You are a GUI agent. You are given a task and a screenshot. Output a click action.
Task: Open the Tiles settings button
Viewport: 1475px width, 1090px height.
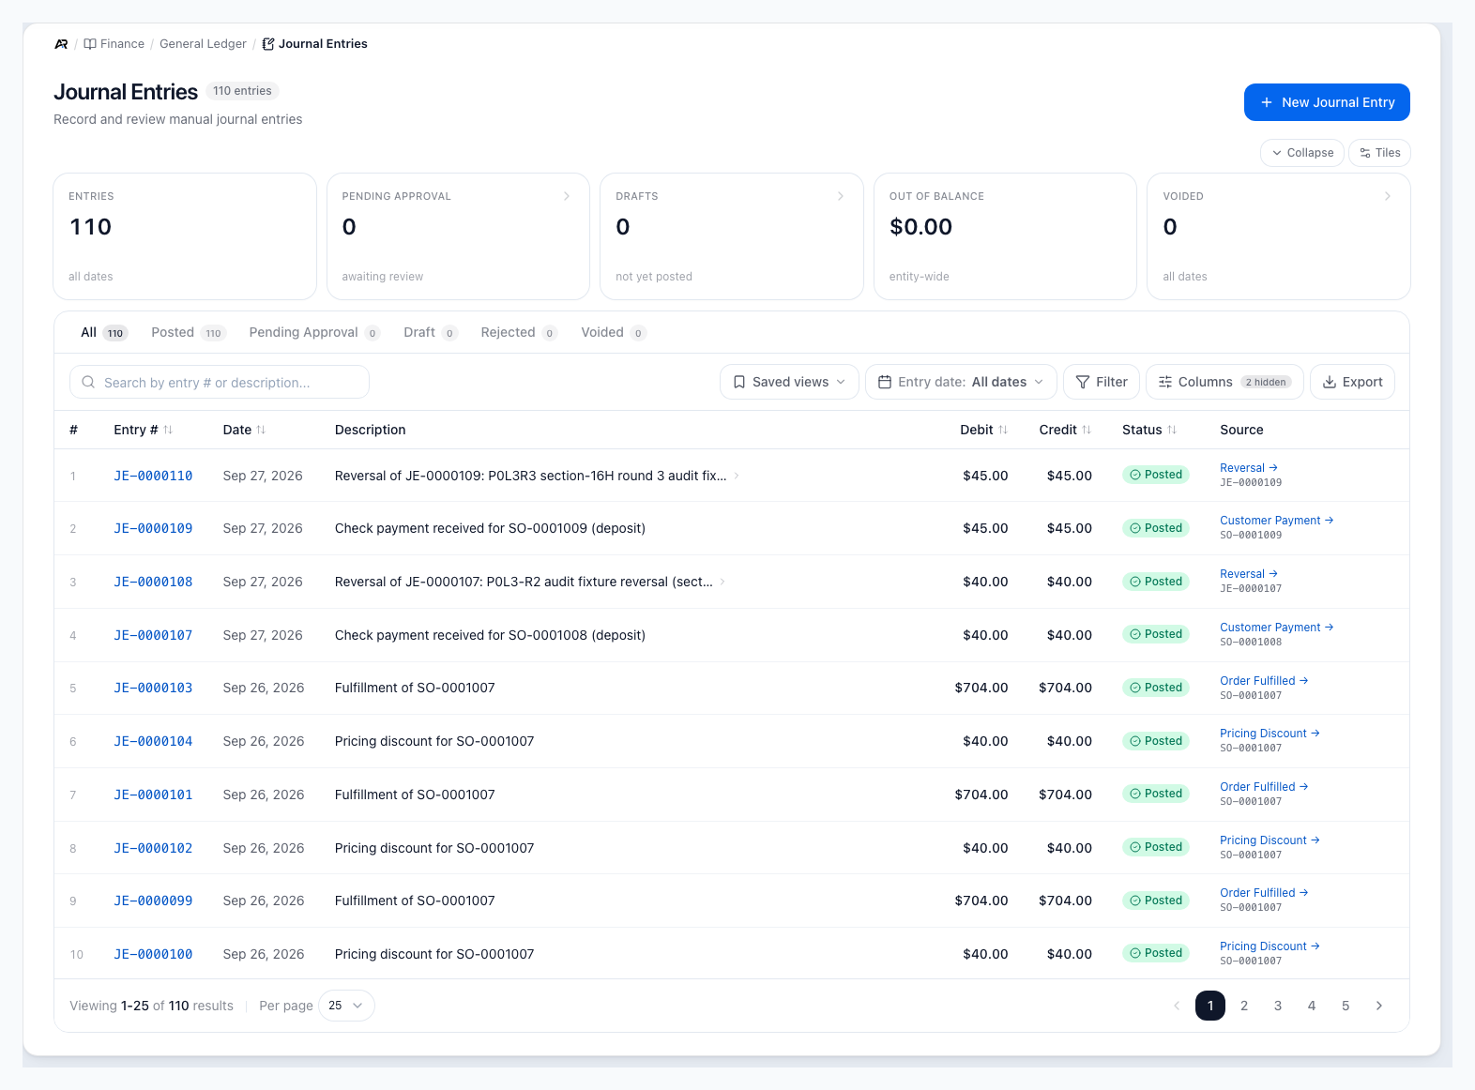1379,153
